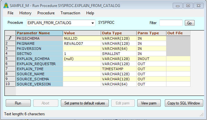Viewport: 207px width, 120px height.
Task: Select the SOURCE_SCHEMA parameter name
Action: (x=39, y=79)
